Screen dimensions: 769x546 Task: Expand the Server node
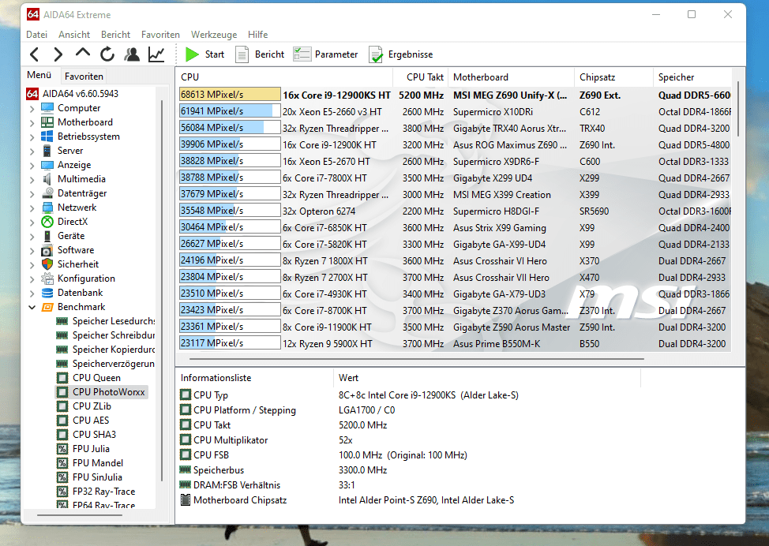32,151
